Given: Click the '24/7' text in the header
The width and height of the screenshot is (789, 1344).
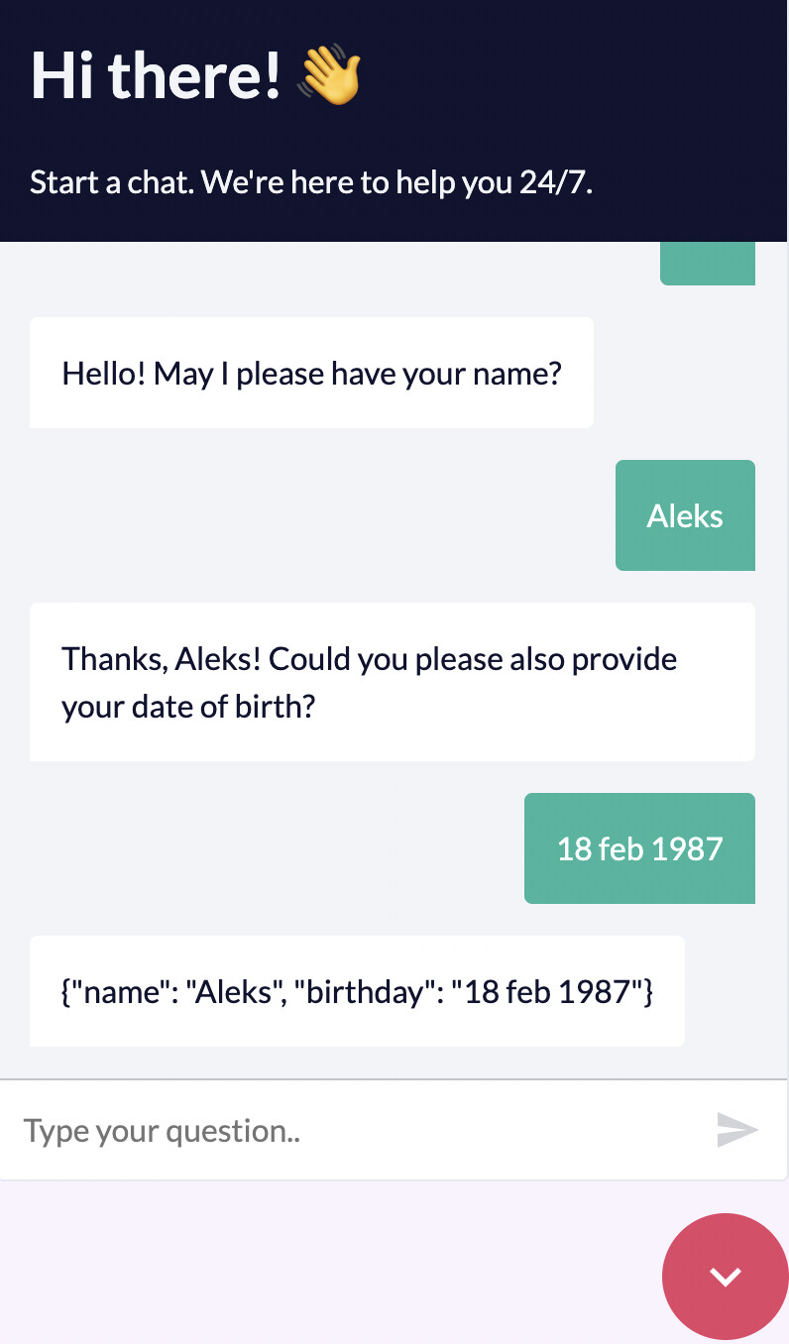Looking at the screenshot, I should click(555, 182).
